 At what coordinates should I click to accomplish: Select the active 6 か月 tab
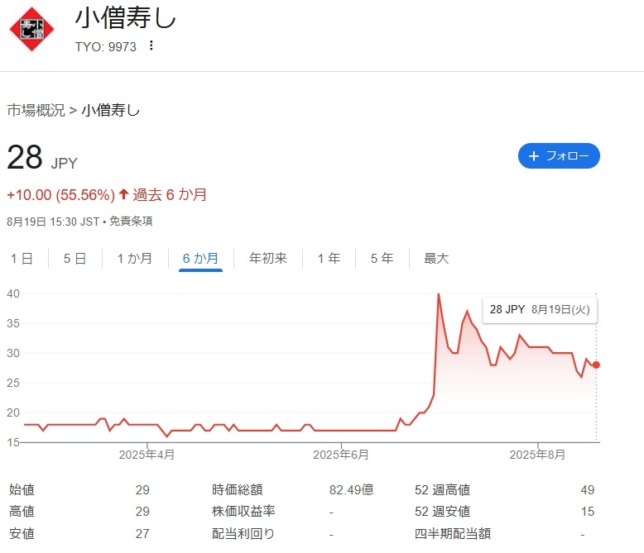pos(200,259)
